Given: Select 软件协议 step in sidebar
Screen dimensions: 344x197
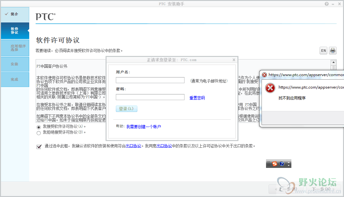Looking at the screenshot, I should (x=15, y=31).
